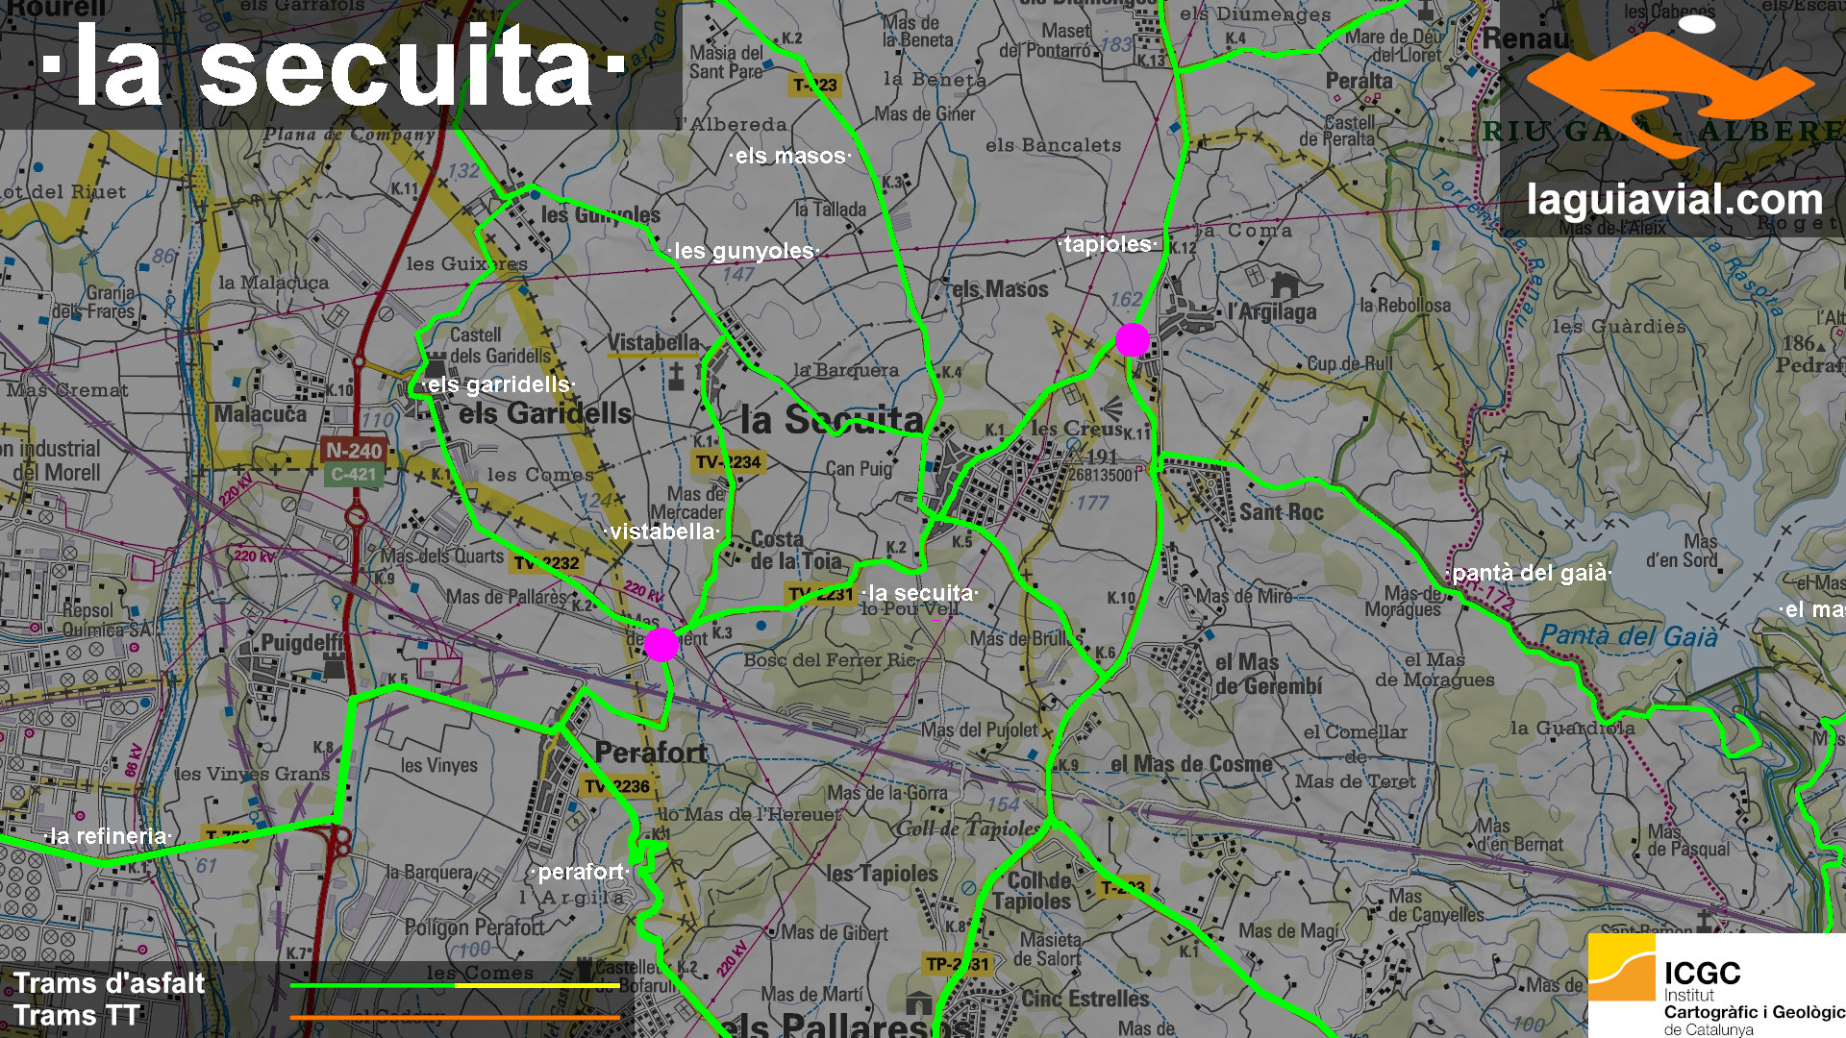Click the 'Sant Roc' place name

coord(1281,512)
